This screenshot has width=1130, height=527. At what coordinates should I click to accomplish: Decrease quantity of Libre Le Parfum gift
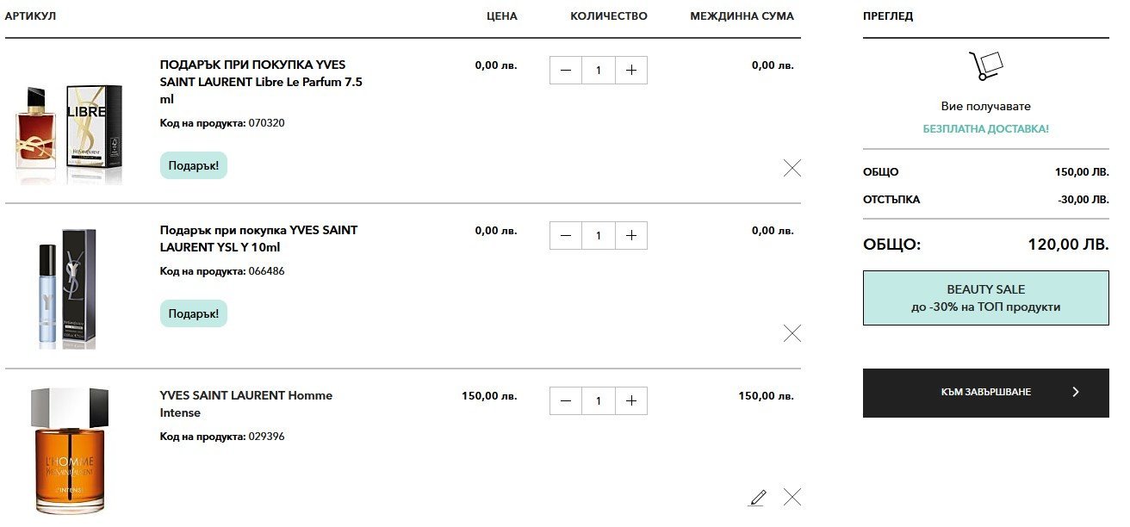[566, 71]
